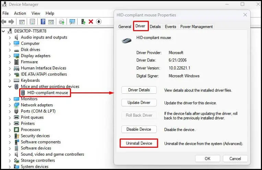Switch to the Details tab
Screen dimensions: 262x170
point(155,27)
